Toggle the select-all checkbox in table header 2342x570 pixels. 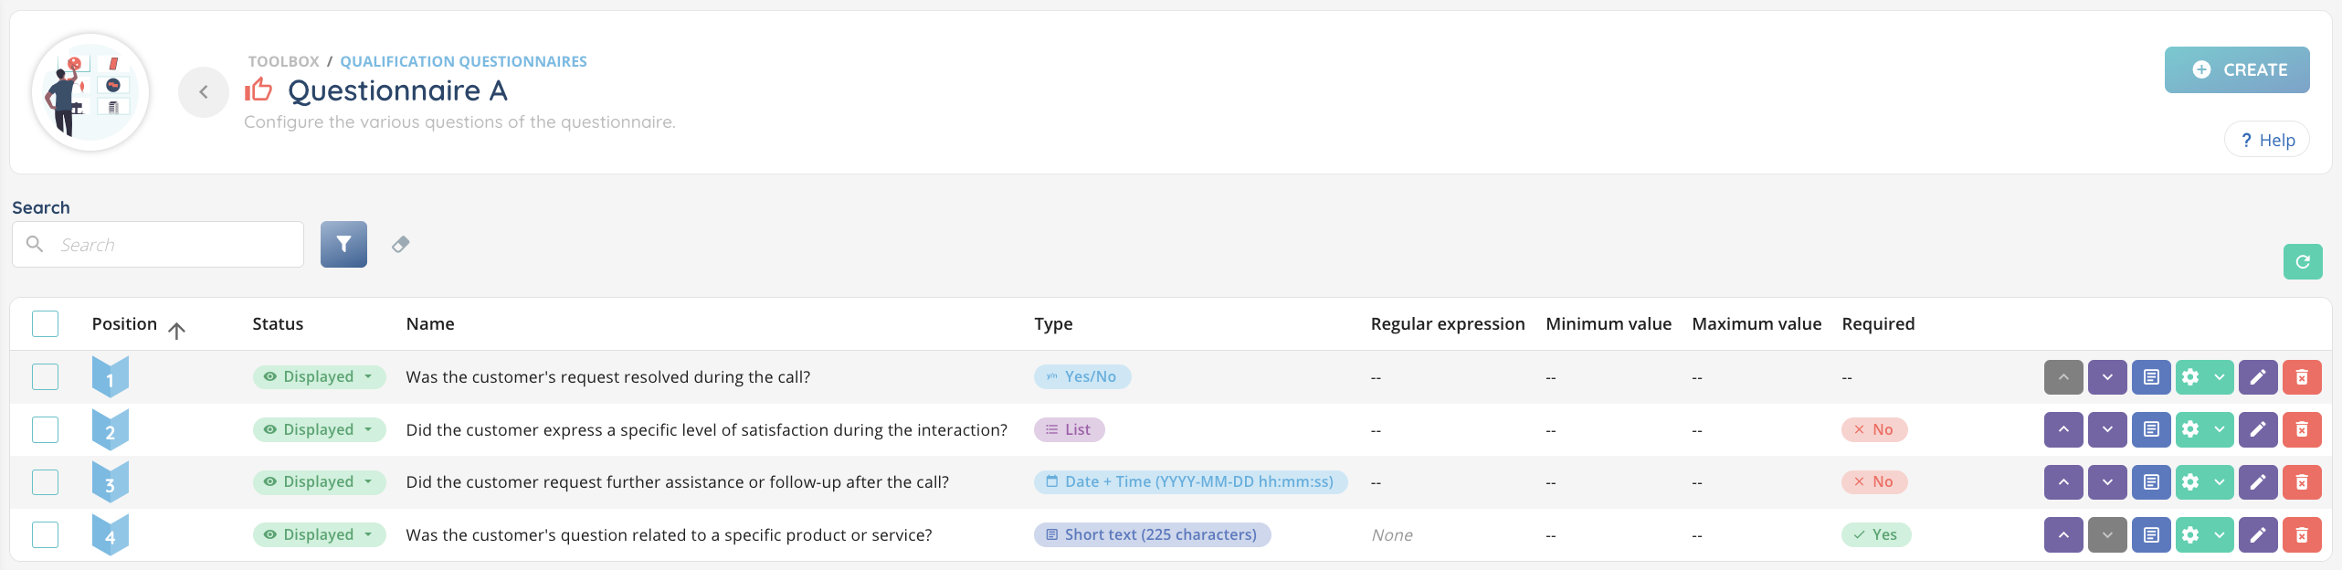click(x=45, y=323)
